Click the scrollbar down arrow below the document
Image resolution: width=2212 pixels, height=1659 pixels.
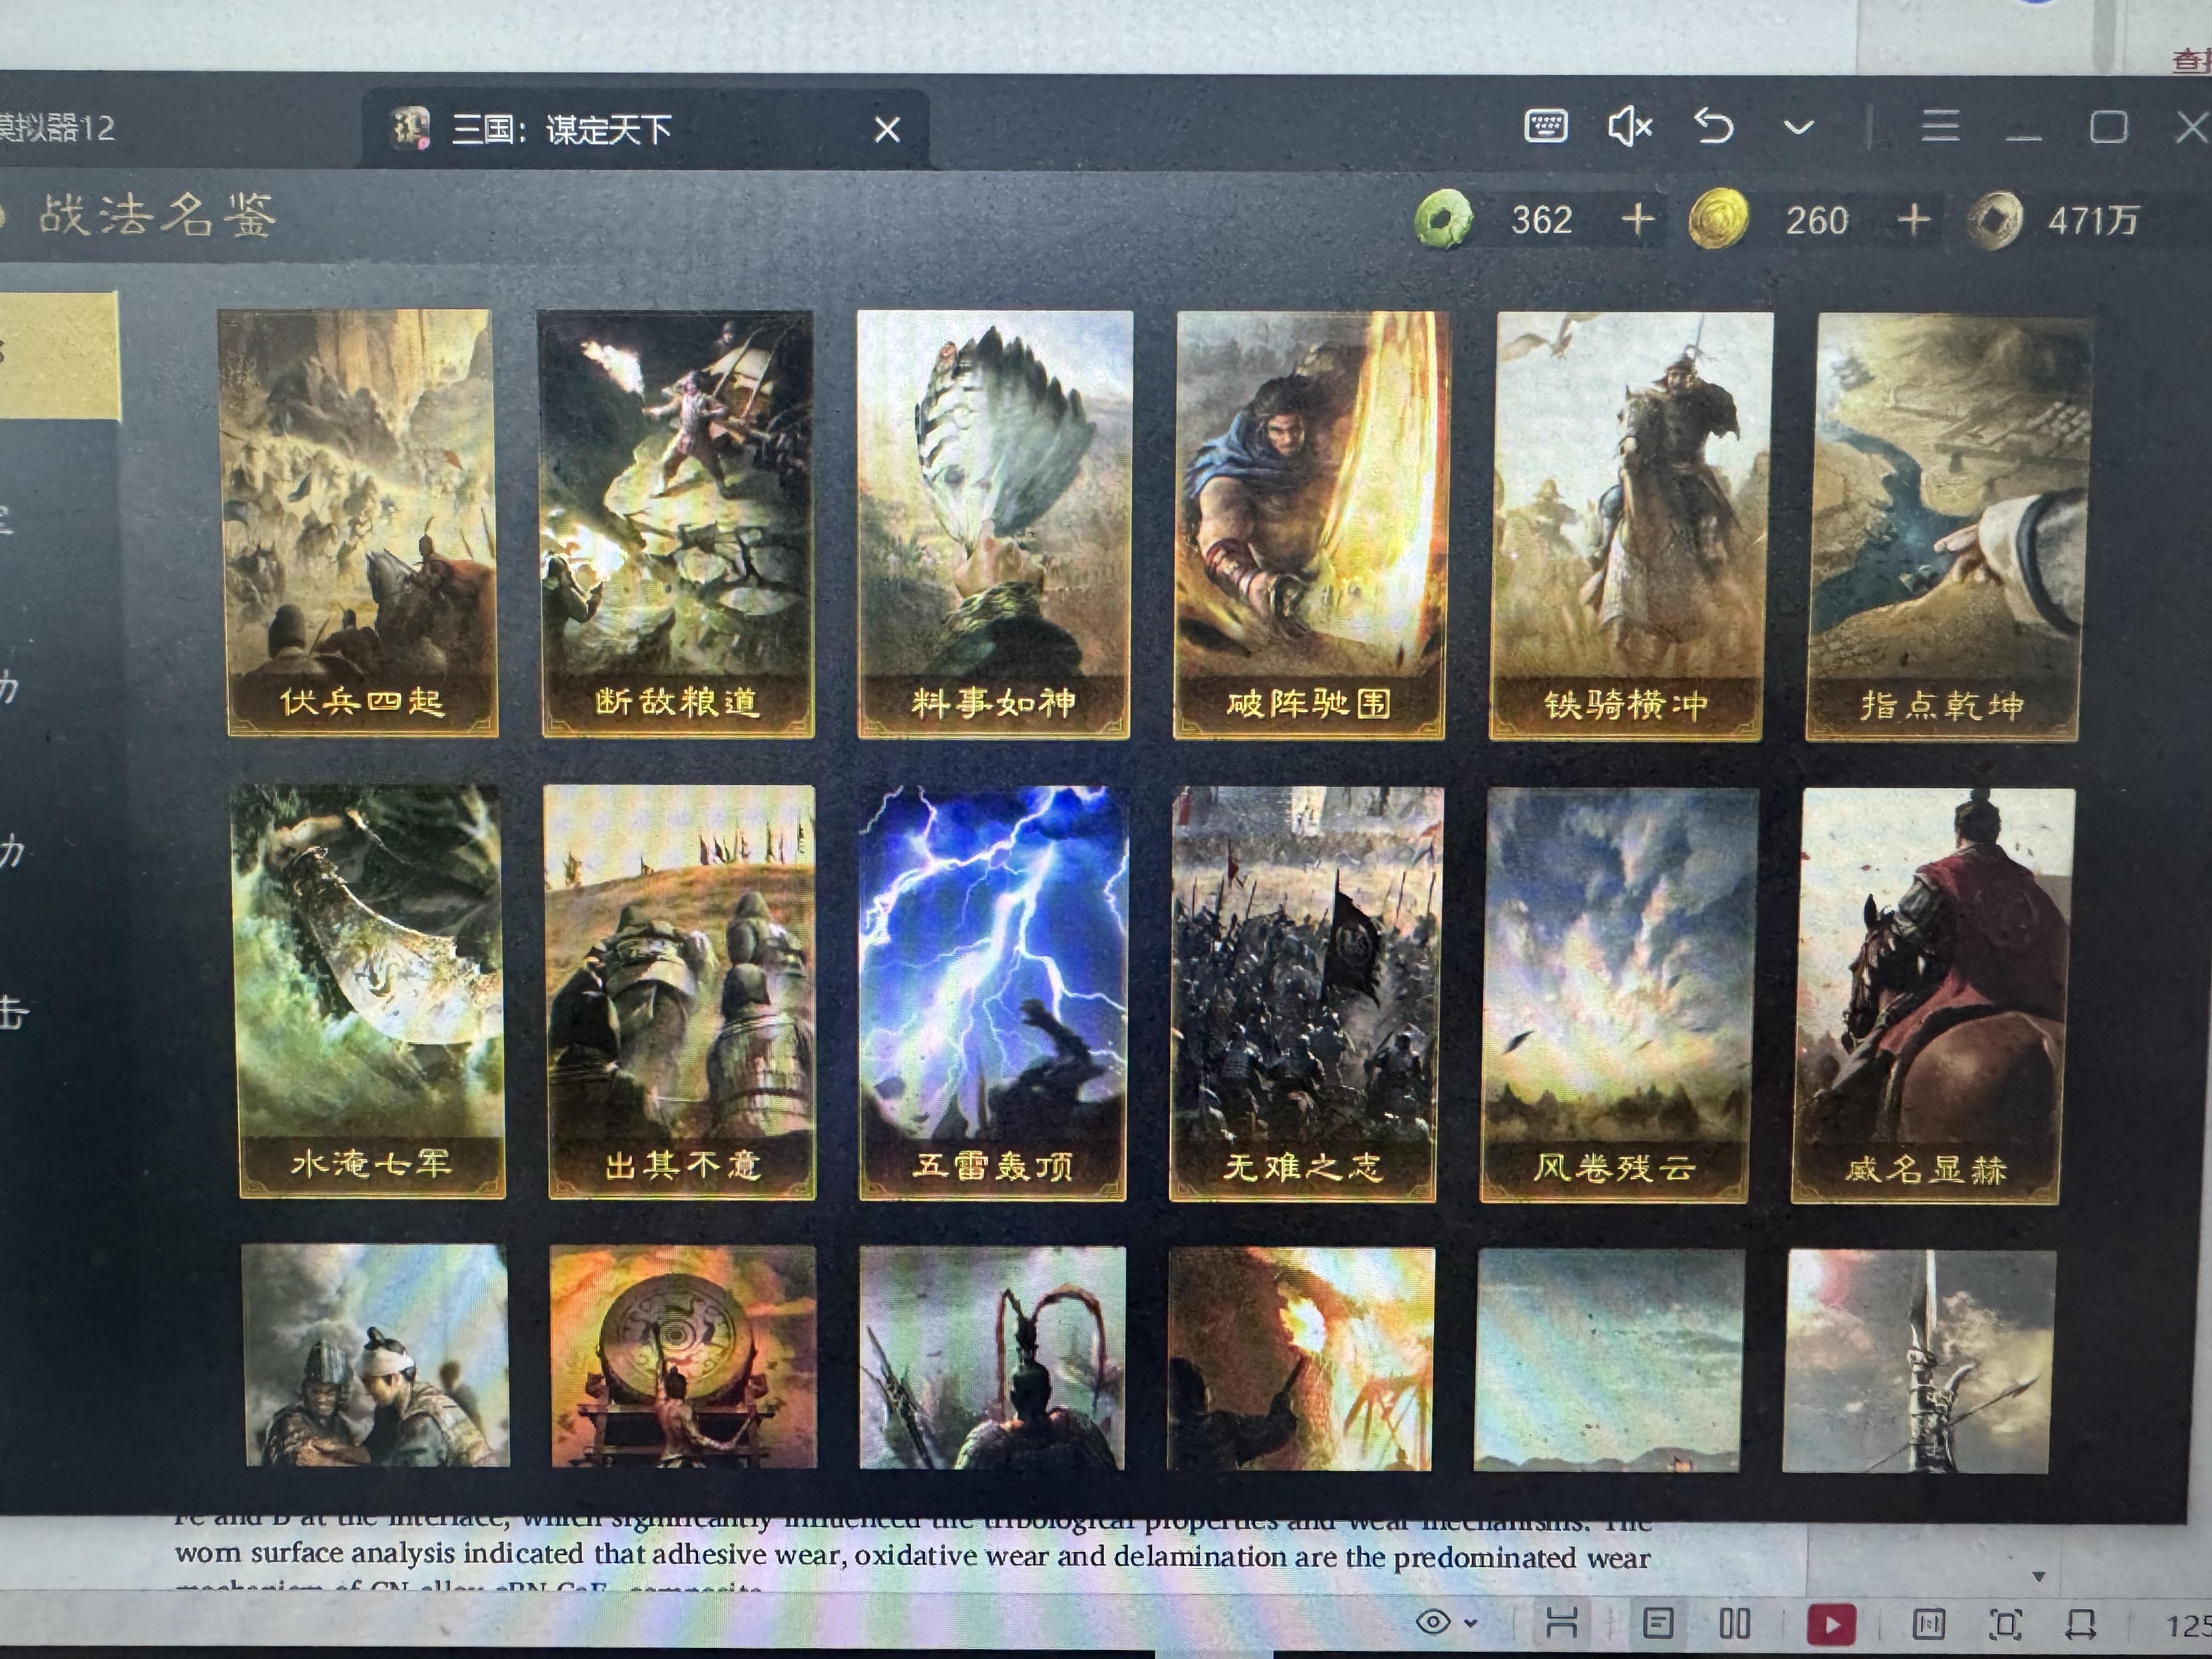(2038, 1577)
